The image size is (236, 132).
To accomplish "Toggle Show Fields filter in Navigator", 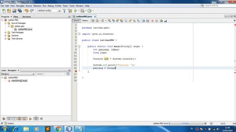I will (x=9, y=119).
